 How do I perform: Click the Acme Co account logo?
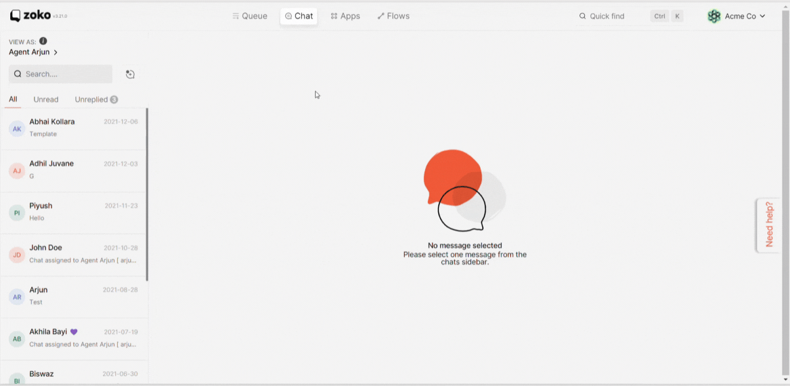click(714, 16)
